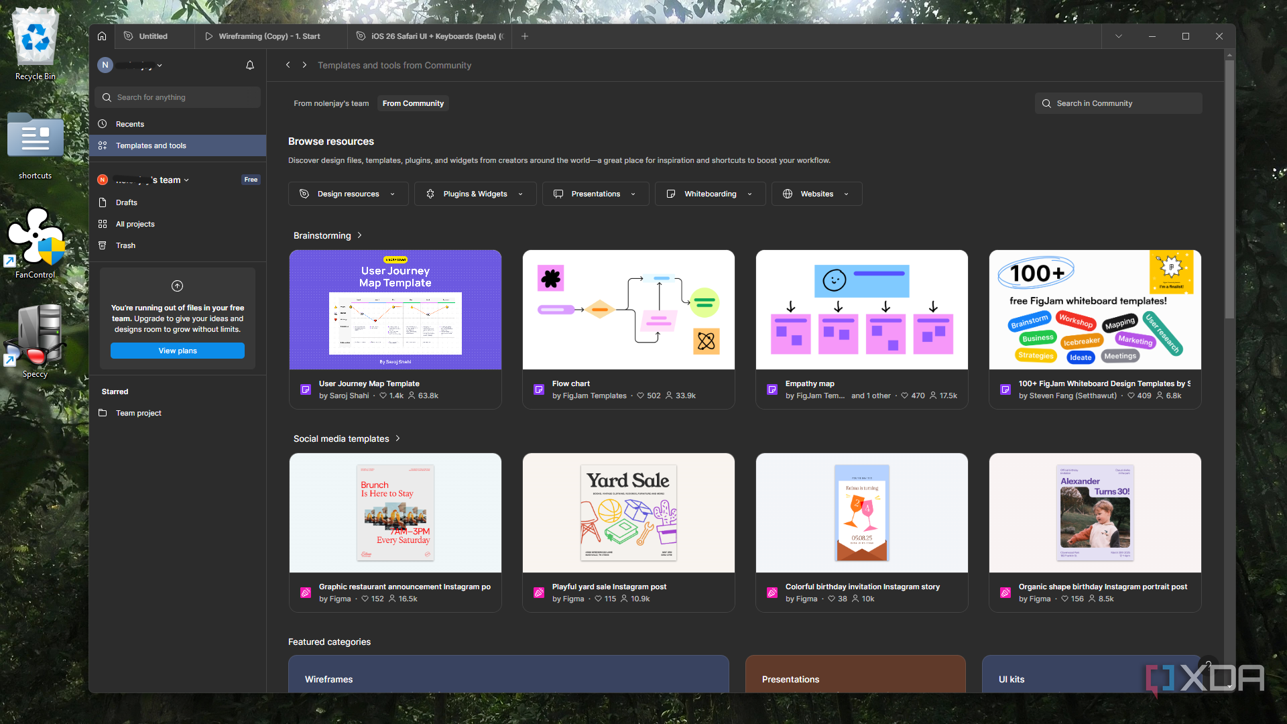The height and width of the screenshot is (724, 1287).
Task: Open Flow chart template thumbnail
Action: pos(629,310)
